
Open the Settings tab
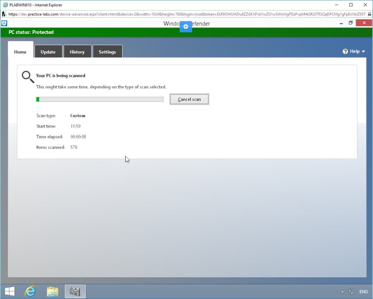107,52
